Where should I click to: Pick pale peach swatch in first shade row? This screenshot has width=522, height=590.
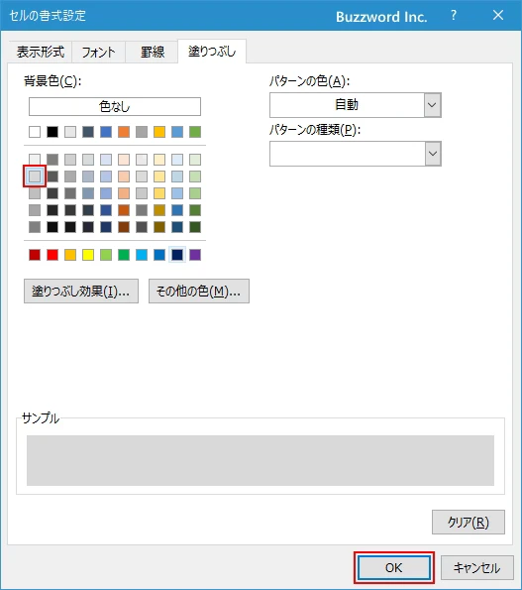124,160
